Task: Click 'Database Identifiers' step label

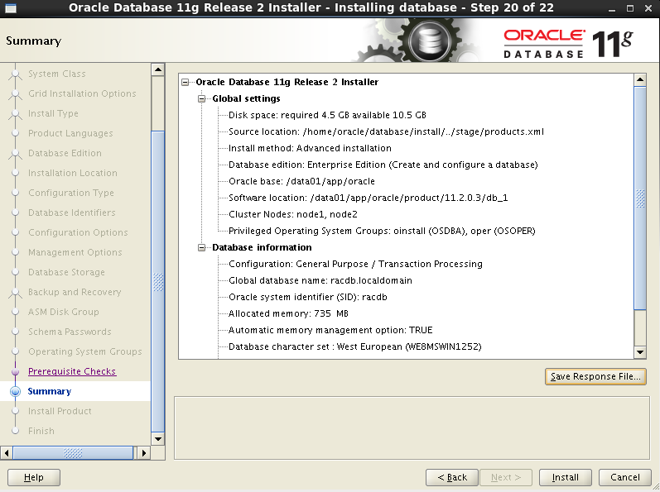Action: [x=71, y=213]
